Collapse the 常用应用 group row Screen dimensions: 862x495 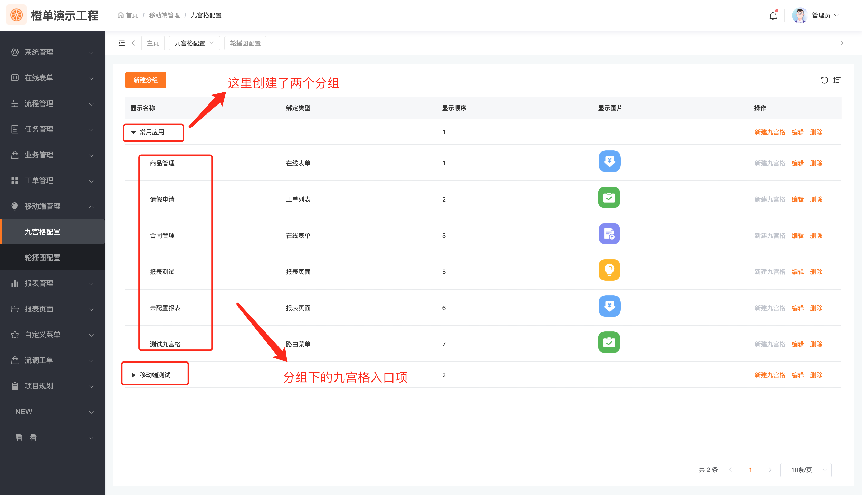133,132
